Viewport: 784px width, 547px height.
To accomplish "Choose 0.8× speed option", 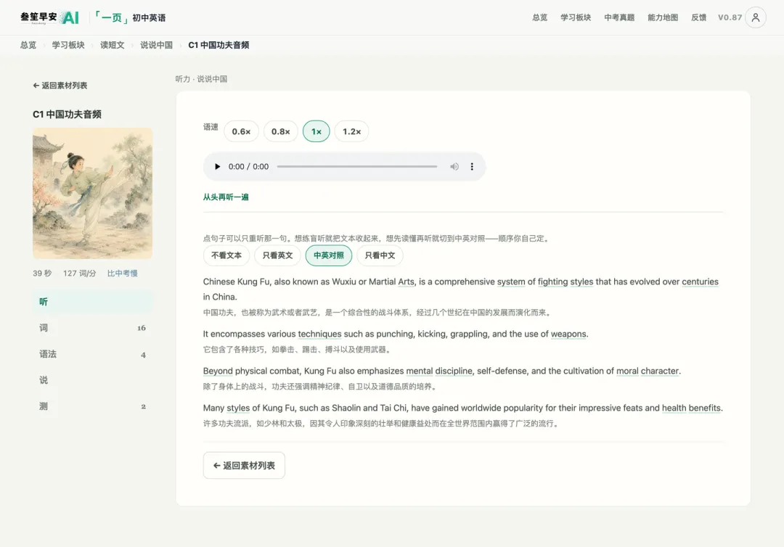I will tap(280, 131).
